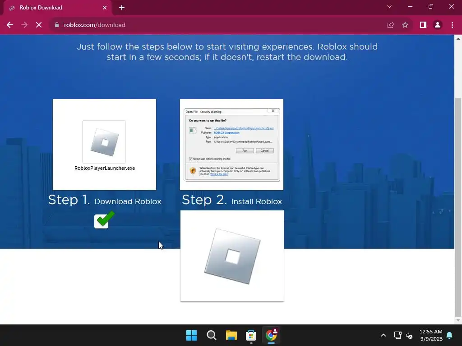Open the notifications bell icon
The width and height of the screenshot is (462, 346).
(x=450, y=335)
